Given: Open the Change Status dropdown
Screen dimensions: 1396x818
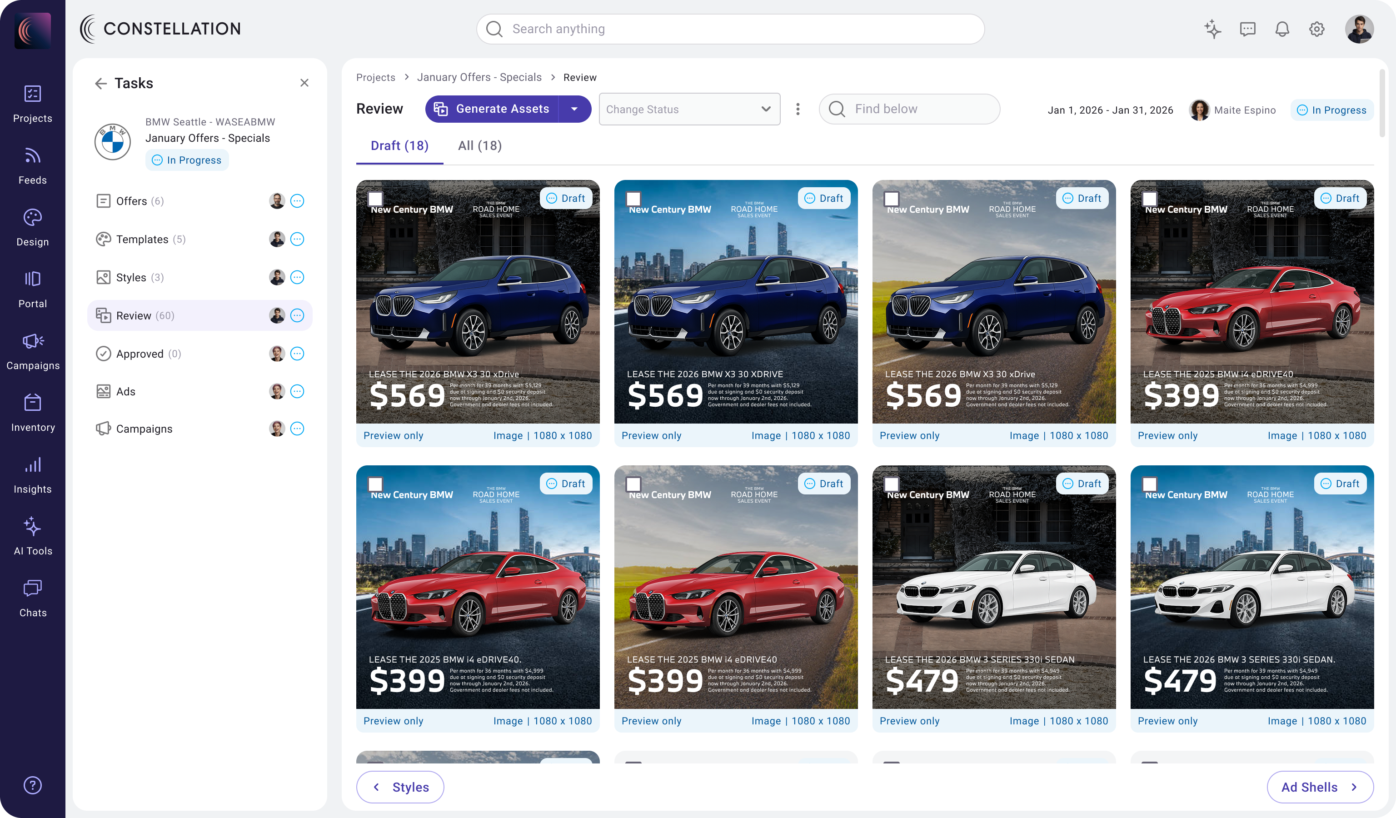Looking at the screenshot, I should tap(689, 109).
